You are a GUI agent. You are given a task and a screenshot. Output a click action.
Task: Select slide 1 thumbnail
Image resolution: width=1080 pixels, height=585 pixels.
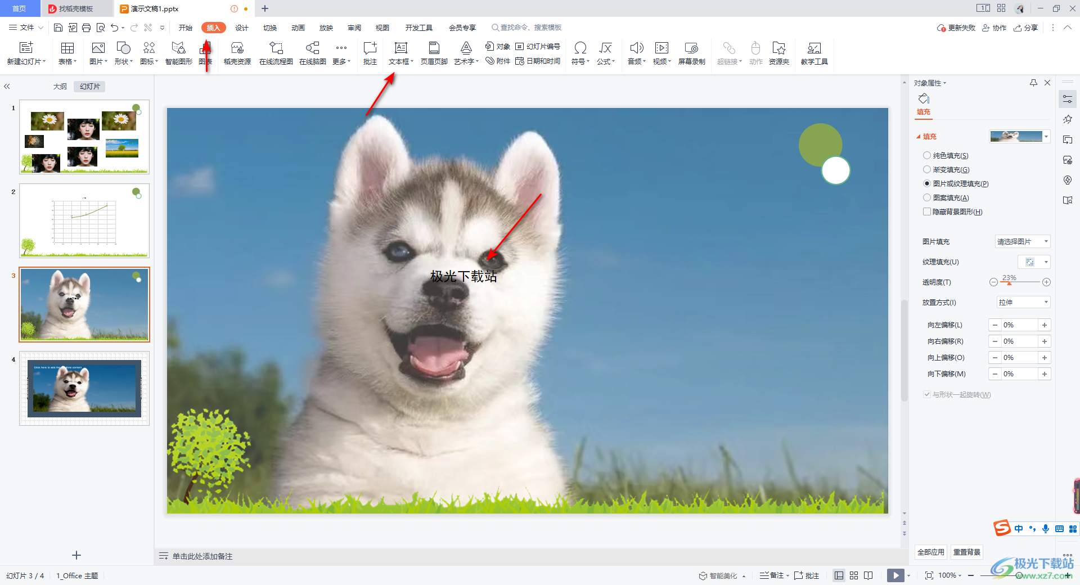coord(84,137)
